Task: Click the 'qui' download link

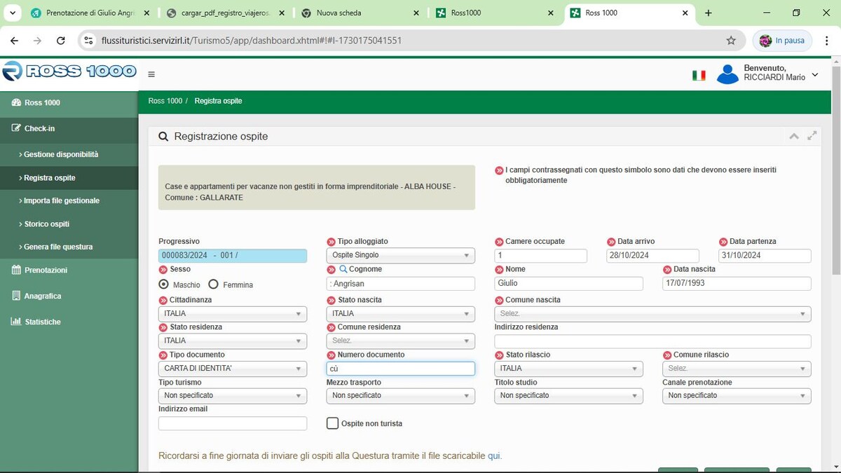Action: click(x=494, y=455)
